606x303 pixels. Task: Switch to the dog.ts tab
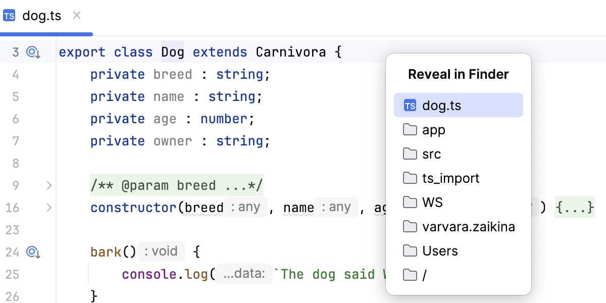pyautogui.click(x=41, y=16)
